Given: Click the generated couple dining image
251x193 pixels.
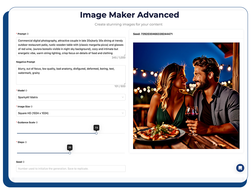Looking at the screenshot, I should 186,96.
